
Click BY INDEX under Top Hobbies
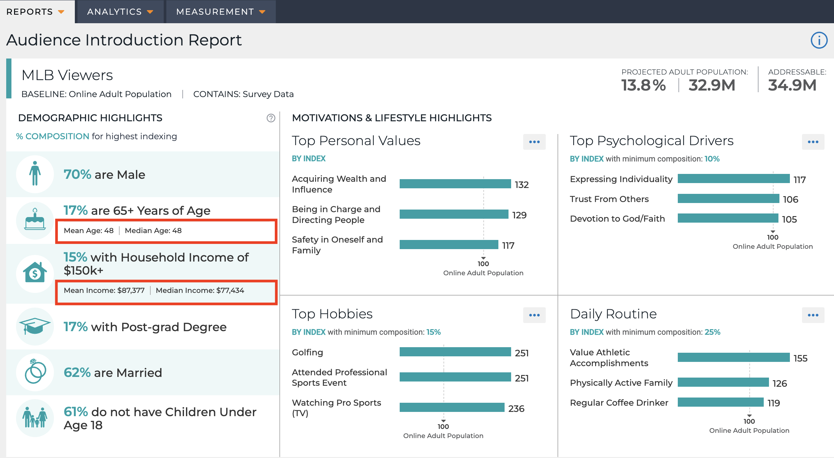pos(309,332)
